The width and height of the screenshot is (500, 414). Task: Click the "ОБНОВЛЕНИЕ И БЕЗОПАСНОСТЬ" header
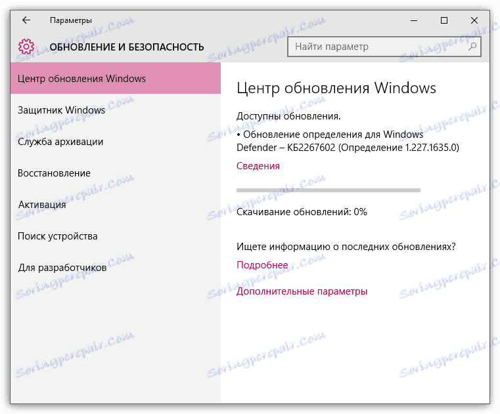[x=127, y=47]
